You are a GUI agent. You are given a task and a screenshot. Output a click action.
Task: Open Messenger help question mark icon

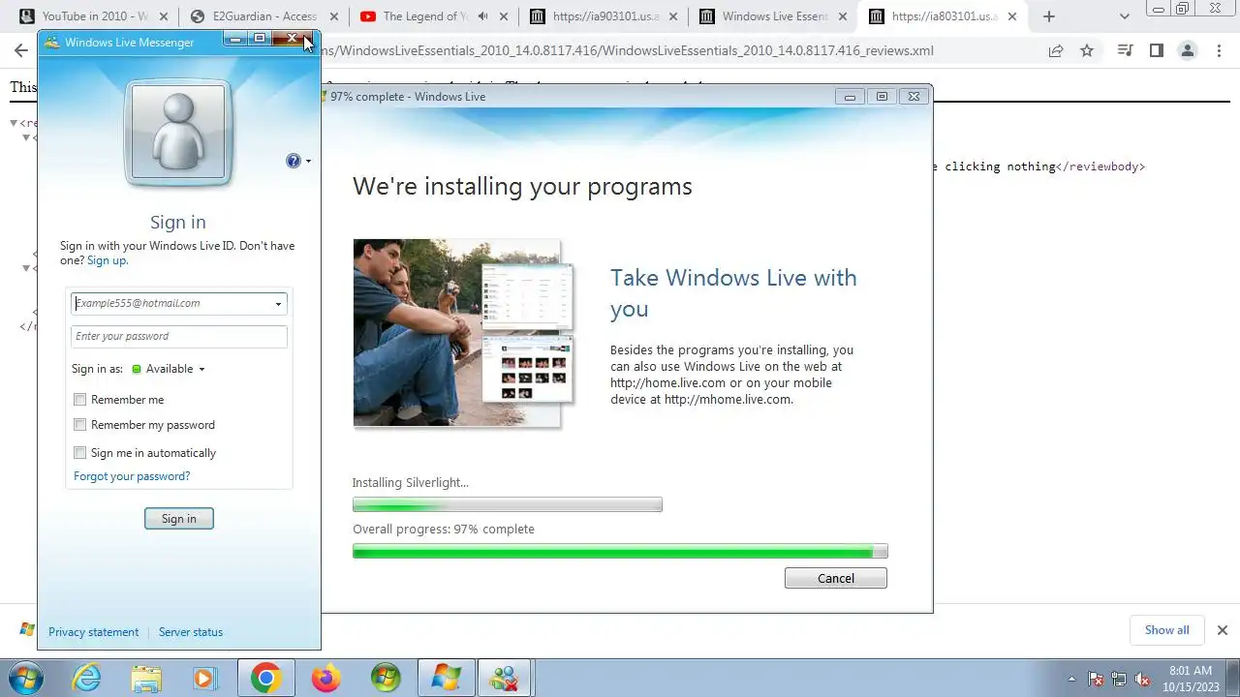[x=294, y=161]
